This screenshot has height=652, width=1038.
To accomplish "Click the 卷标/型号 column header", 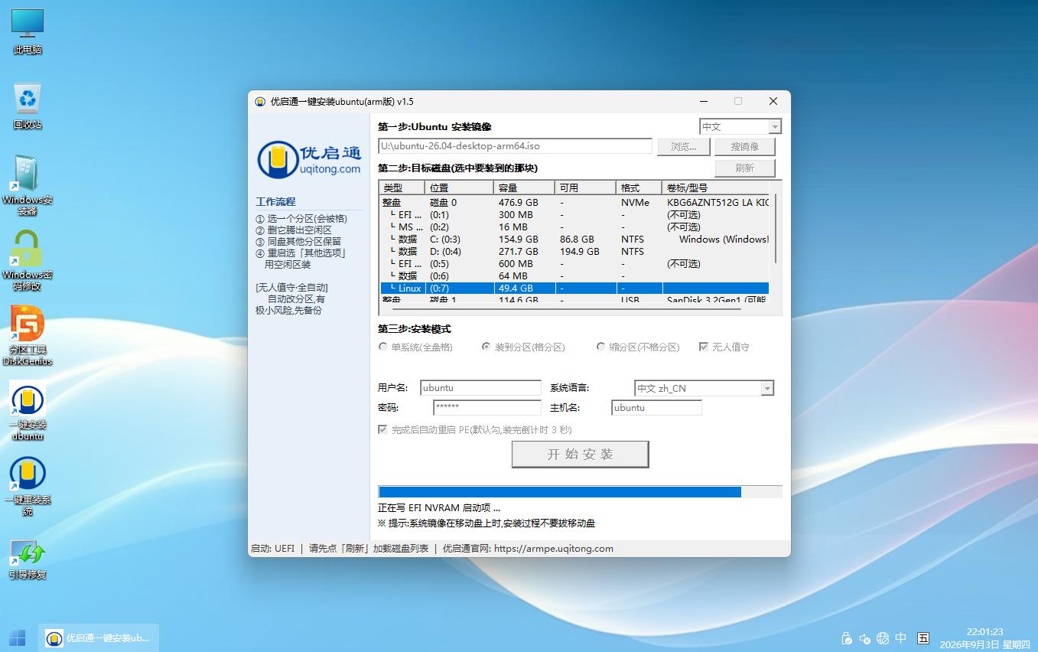I will pyautogui.click(x=715, y=187).
